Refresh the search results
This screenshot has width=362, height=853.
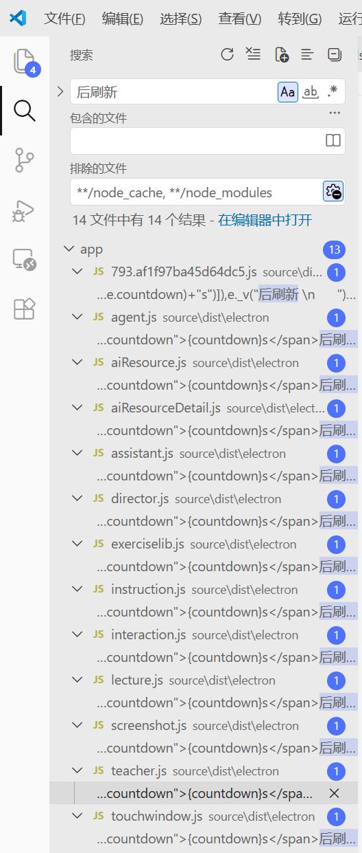click(227, 55)
